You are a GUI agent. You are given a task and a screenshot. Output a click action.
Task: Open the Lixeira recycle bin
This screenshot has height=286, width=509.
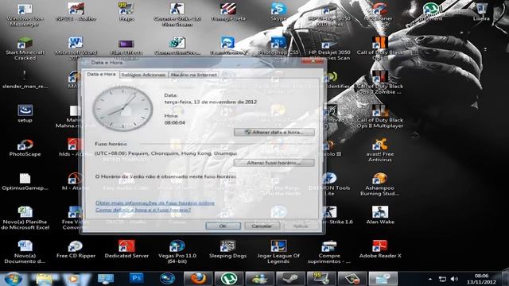point(481,13)
